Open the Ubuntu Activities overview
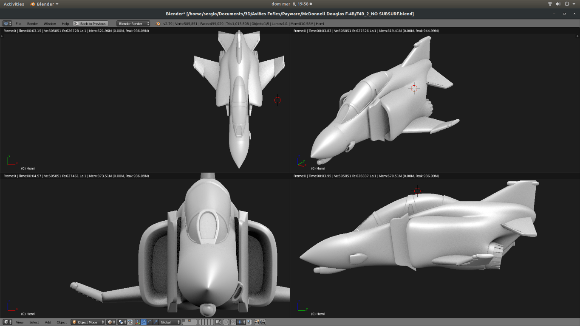Viewport: 580px width, 326px height. click(x=14, y=4)
